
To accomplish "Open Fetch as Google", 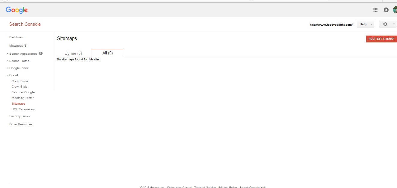I will [23, 92].
